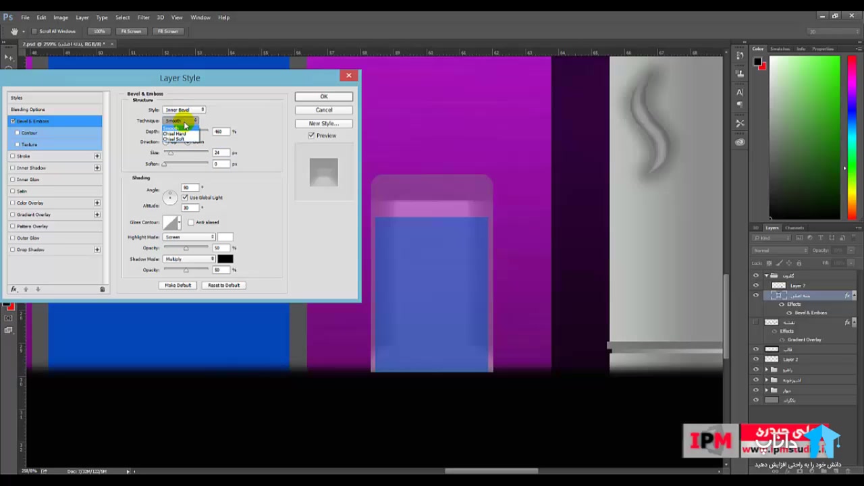864x486 pixels.
Task: Click the Size pixel value field
Action: (221, 153)
